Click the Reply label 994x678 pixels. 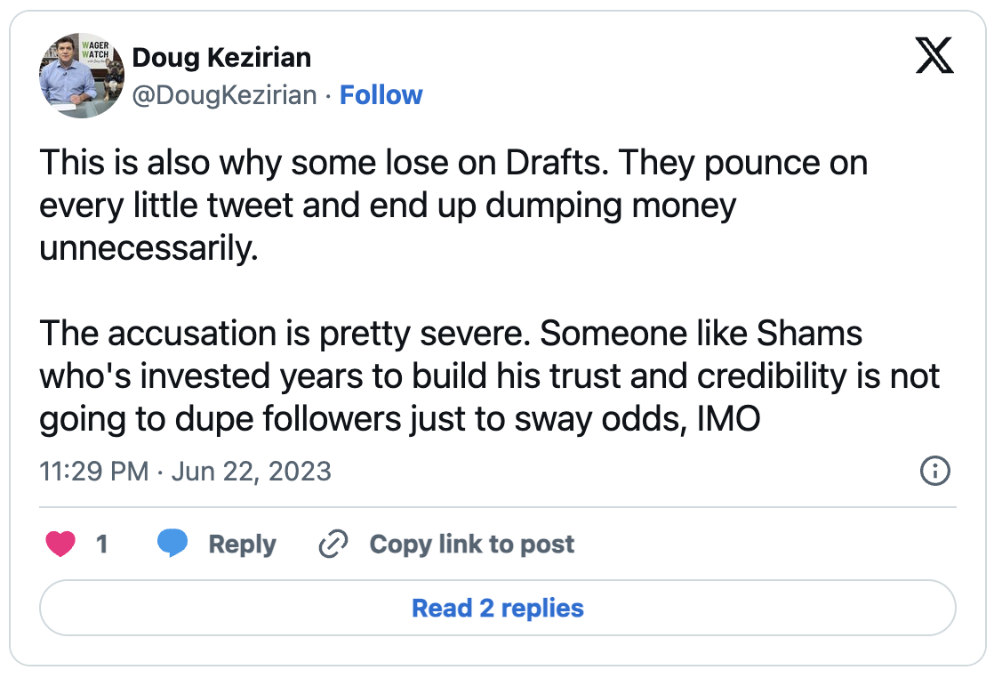pyautogui.click(x=242, y=545)
